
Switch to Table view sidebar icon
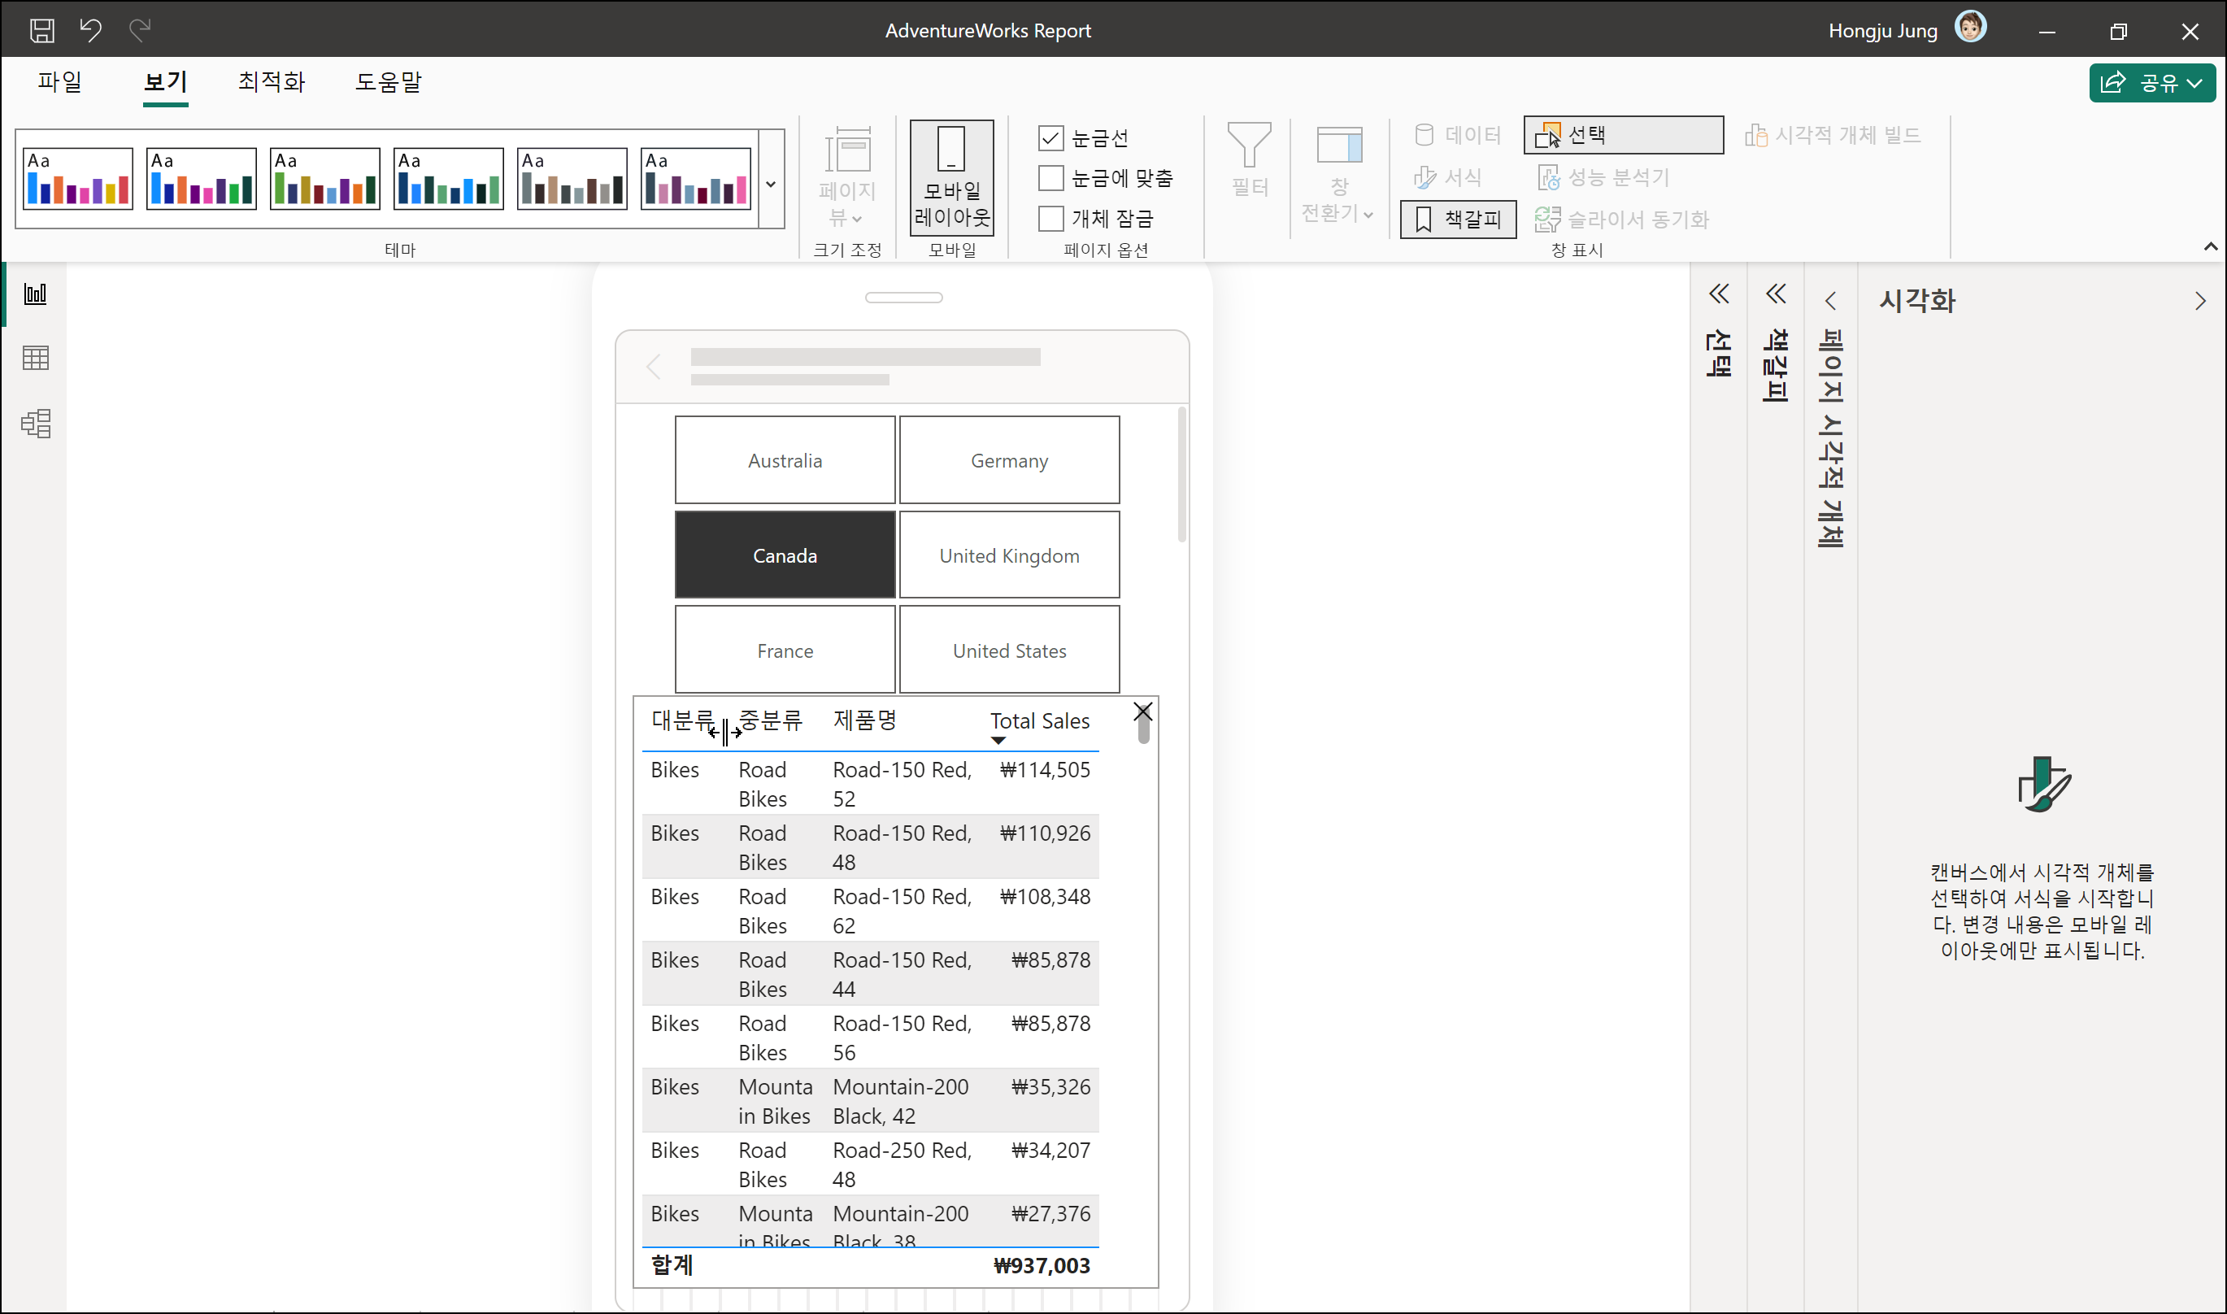[x=36, y=359]
